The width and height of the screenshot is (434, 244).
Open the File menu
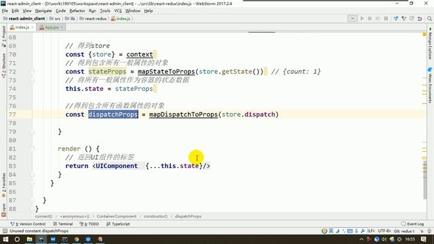[x=5, y=11]
